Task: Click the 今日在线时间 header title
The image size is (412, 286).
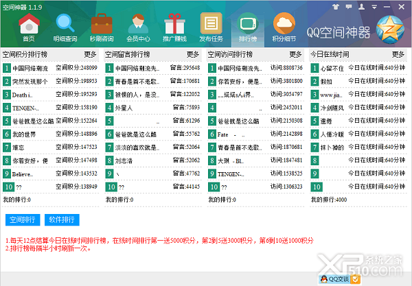Action: pyautogui.click(x=330, y=54)
